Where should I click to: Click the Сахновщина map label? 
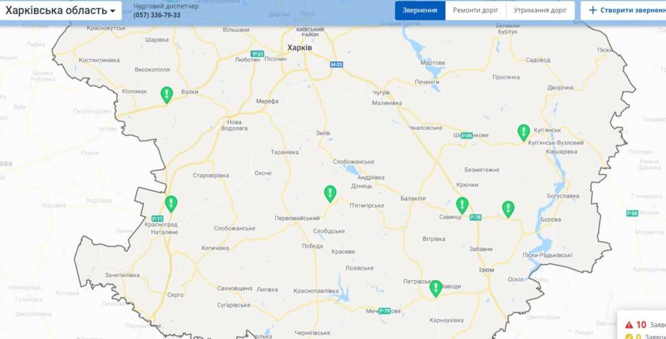pos(235,289)
